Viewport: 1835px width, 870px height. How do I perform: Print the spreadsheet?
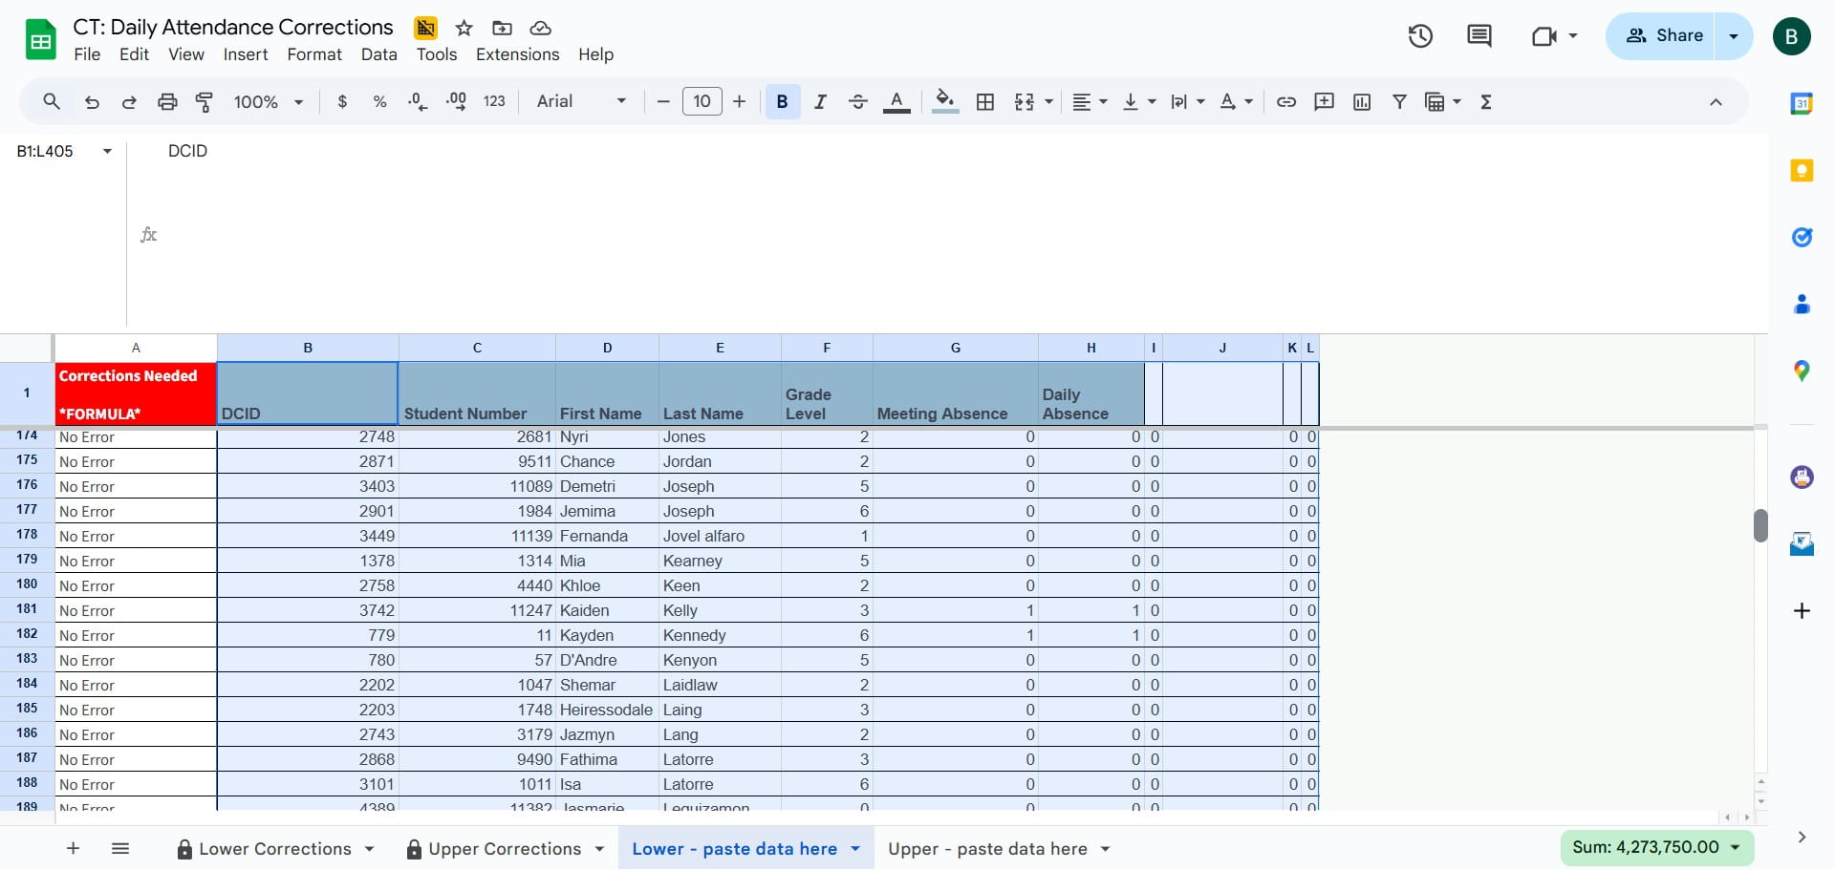point(167,101)
